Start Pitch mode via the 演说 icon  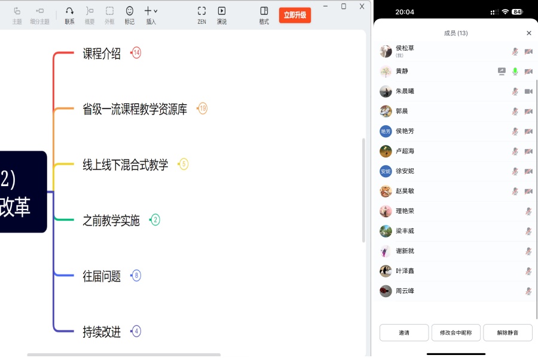point(221,11)
